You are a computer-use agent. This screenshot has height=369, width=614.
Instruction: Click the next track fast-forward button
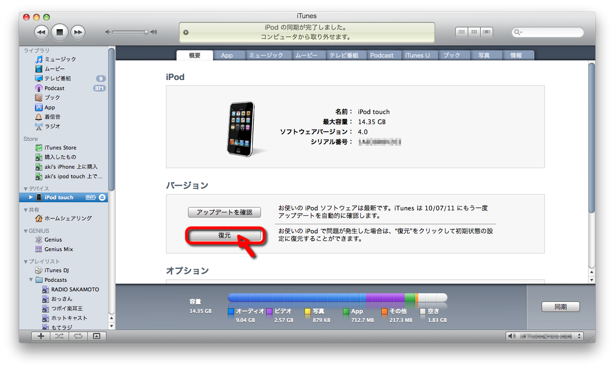[x=78, y=32]
